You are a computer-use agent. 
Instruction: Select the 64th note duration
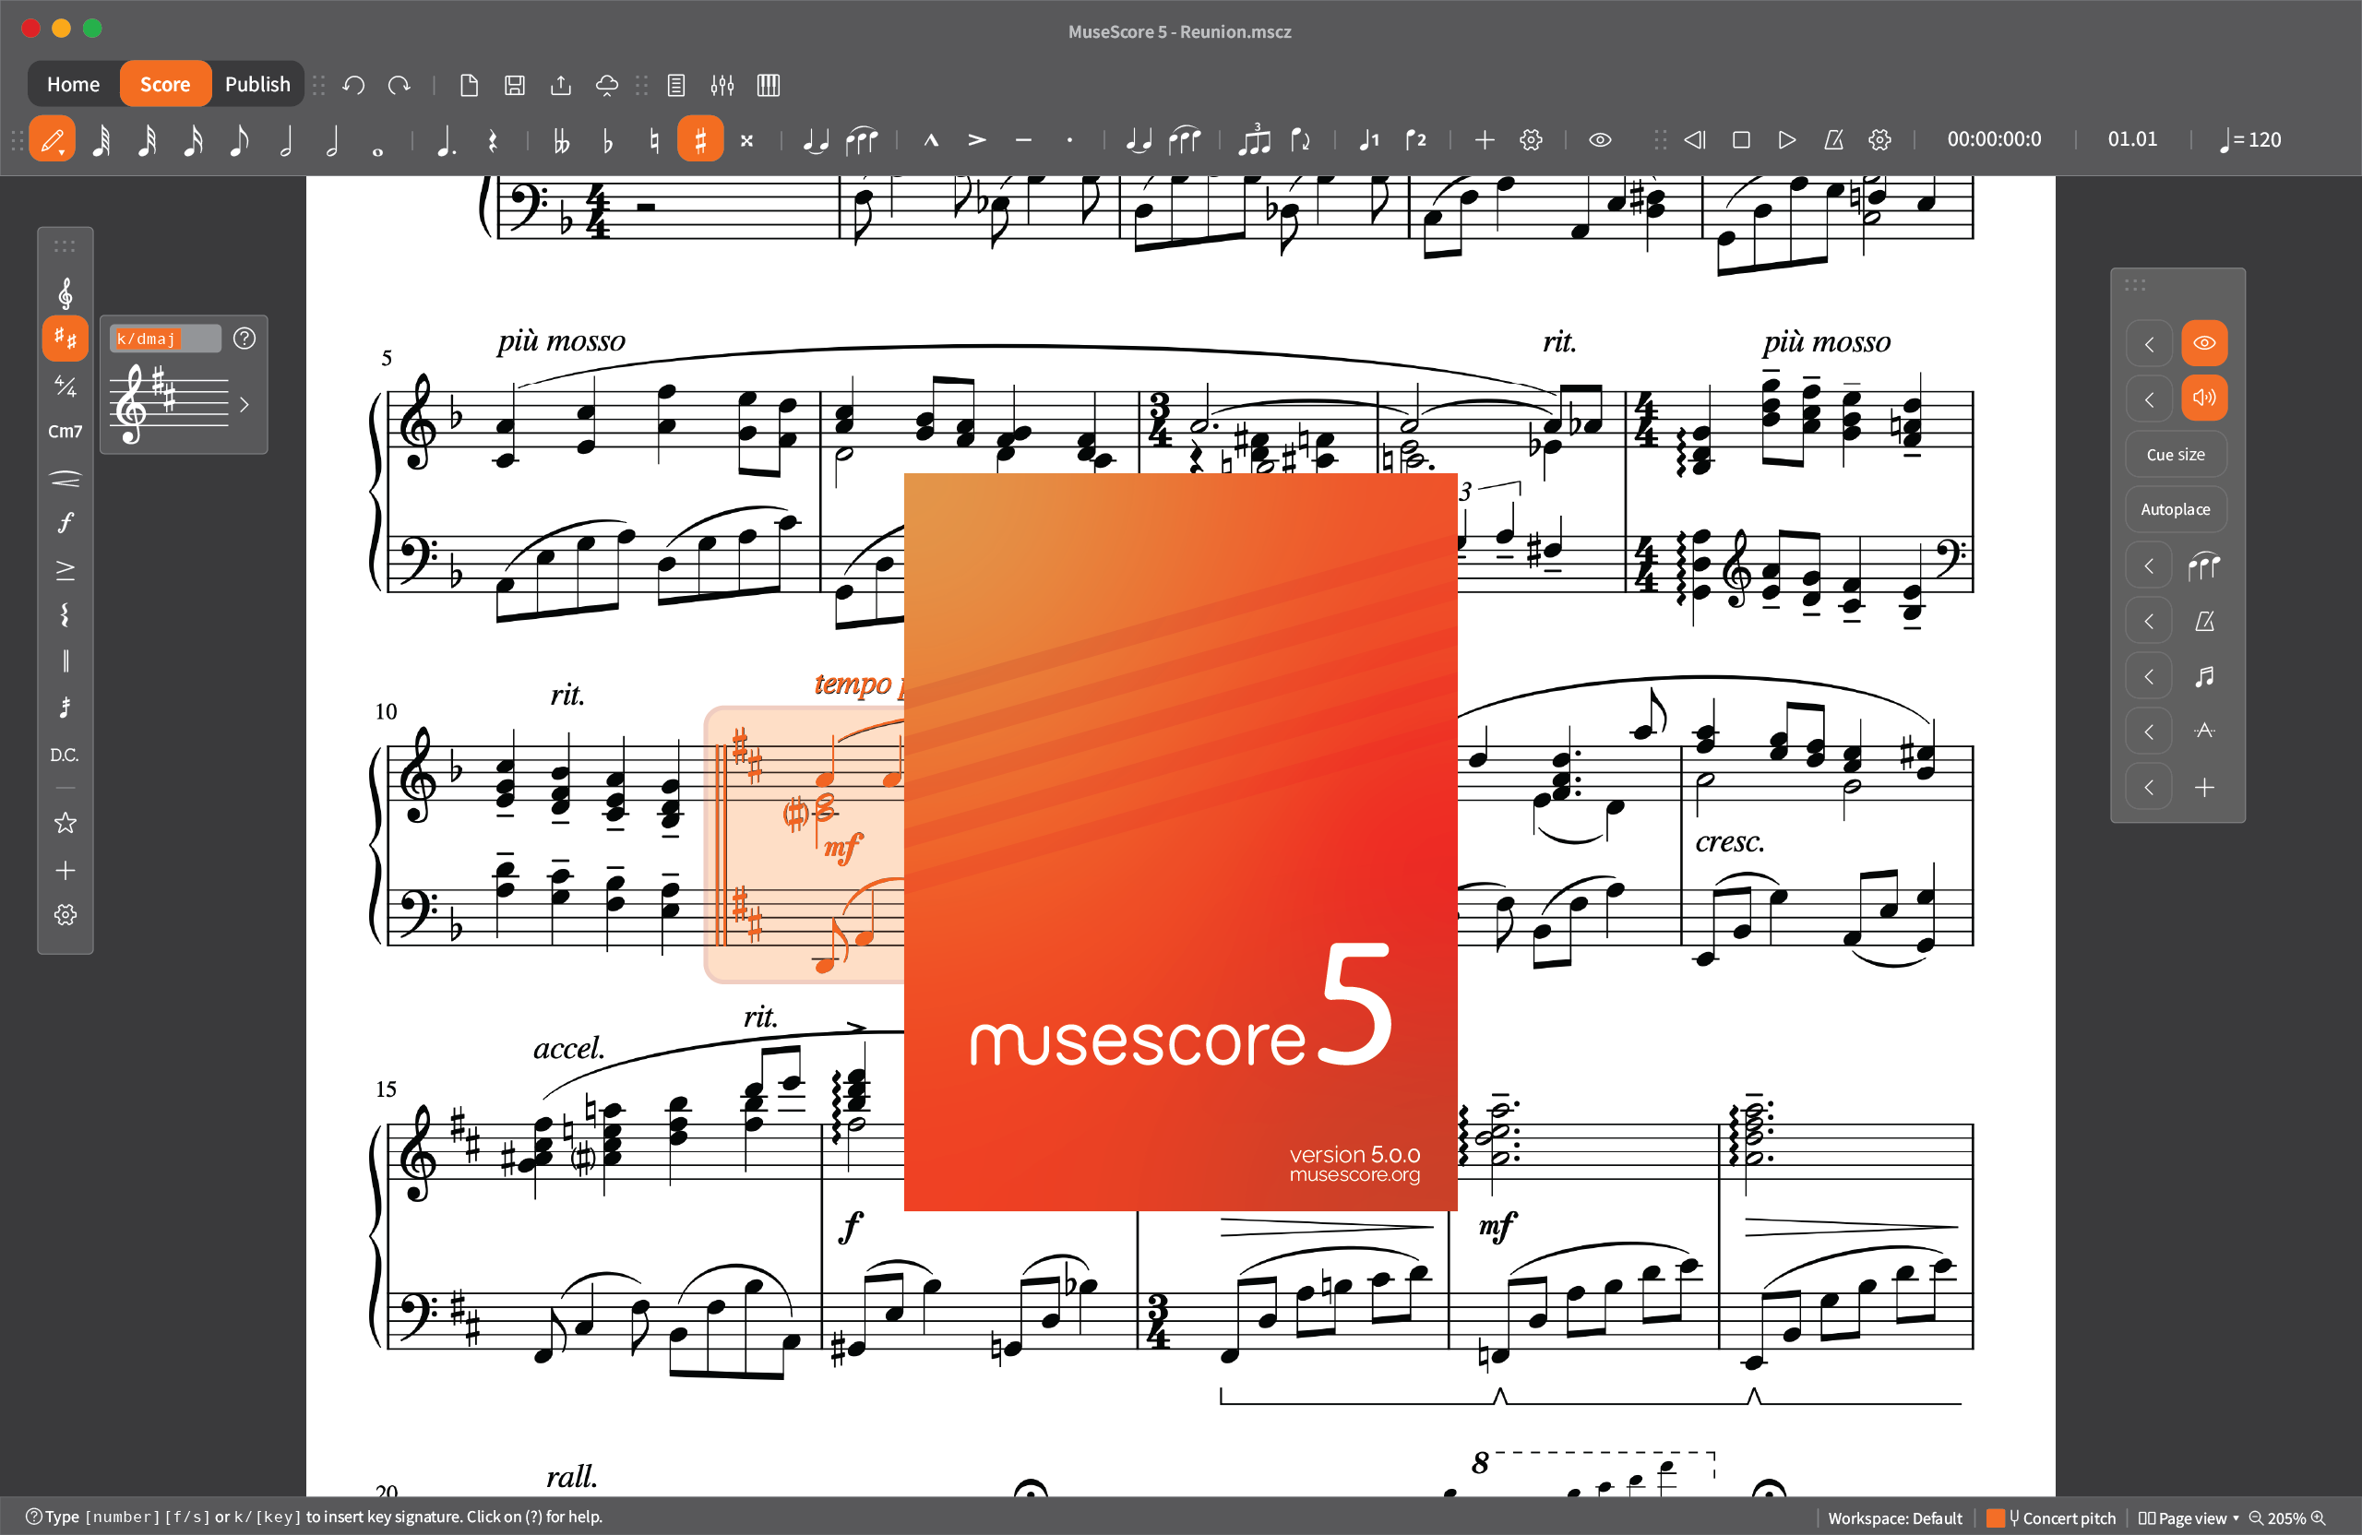coord(101,140)
